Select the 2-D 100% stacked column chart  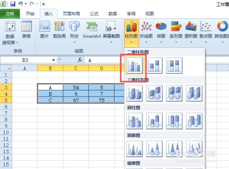[174, 65]
